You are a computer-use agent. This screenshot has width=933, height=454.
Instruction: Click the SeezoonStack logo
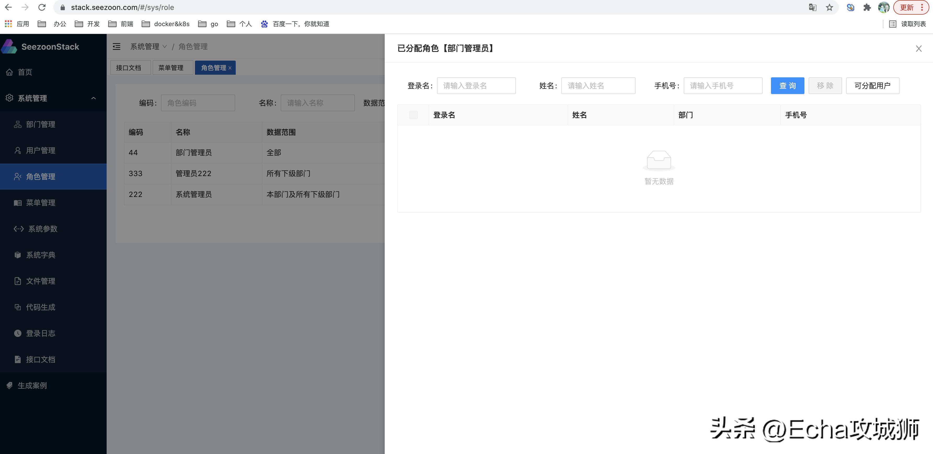point(40,47)
